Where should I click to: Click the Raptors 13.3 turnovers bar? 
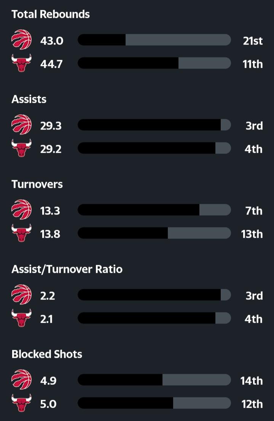pos(154,210)
